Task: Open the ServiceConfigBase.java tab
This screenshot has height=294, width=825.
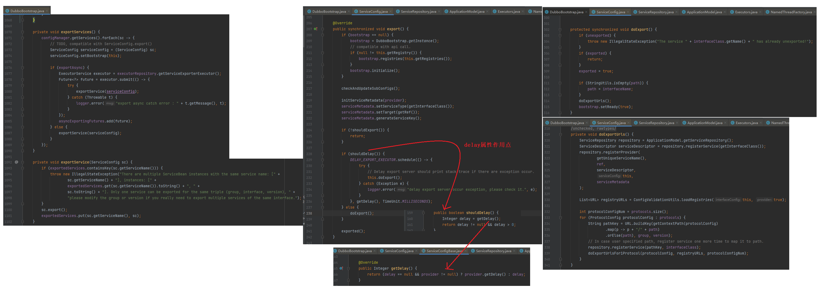Action: tap(444, 251)
